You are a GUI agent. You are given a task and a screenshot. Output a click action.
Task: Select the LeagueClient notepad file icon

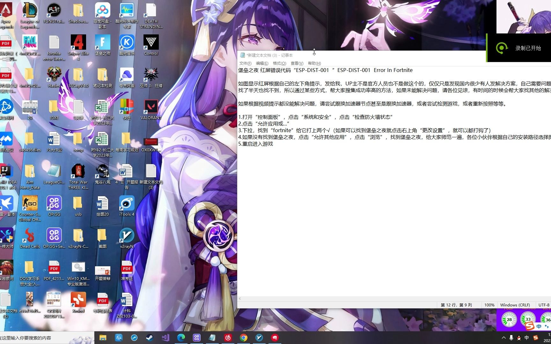point(54,174)
